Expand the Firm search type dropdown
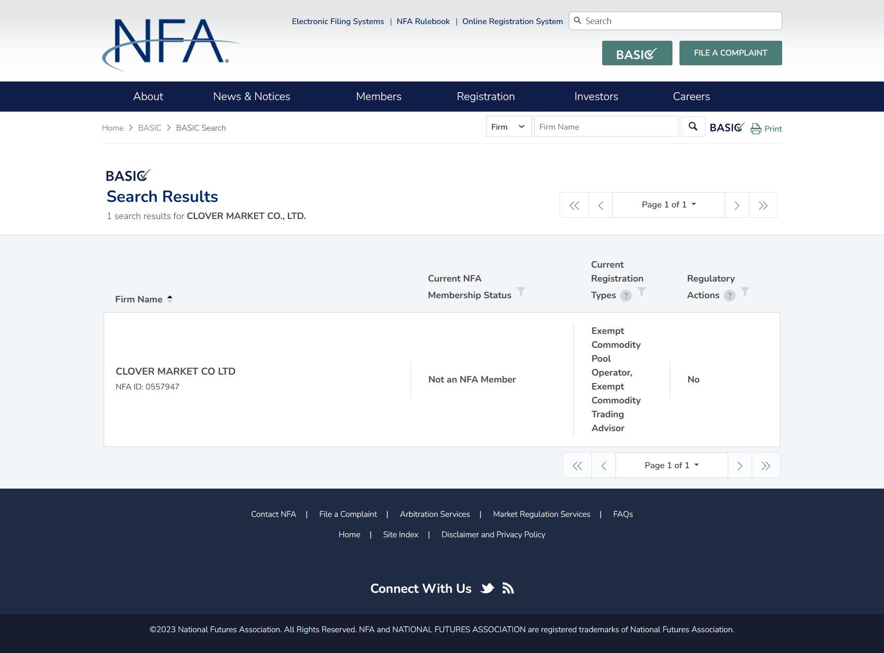The height and width of the screenshot is (653, 884). (x=509, y=126)
